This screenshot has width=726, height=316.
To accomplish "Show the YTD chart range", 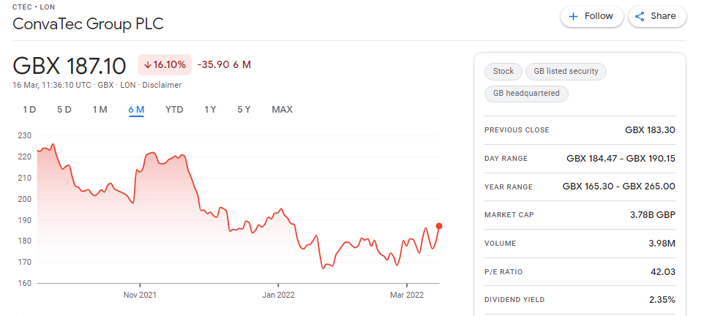I will click(x=175, y=110).
